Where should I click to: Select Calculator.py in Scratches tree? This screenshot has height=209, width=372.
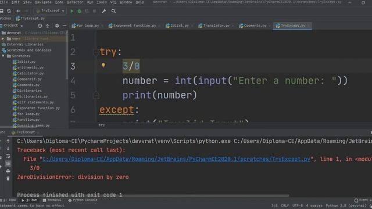pos(30,74)
